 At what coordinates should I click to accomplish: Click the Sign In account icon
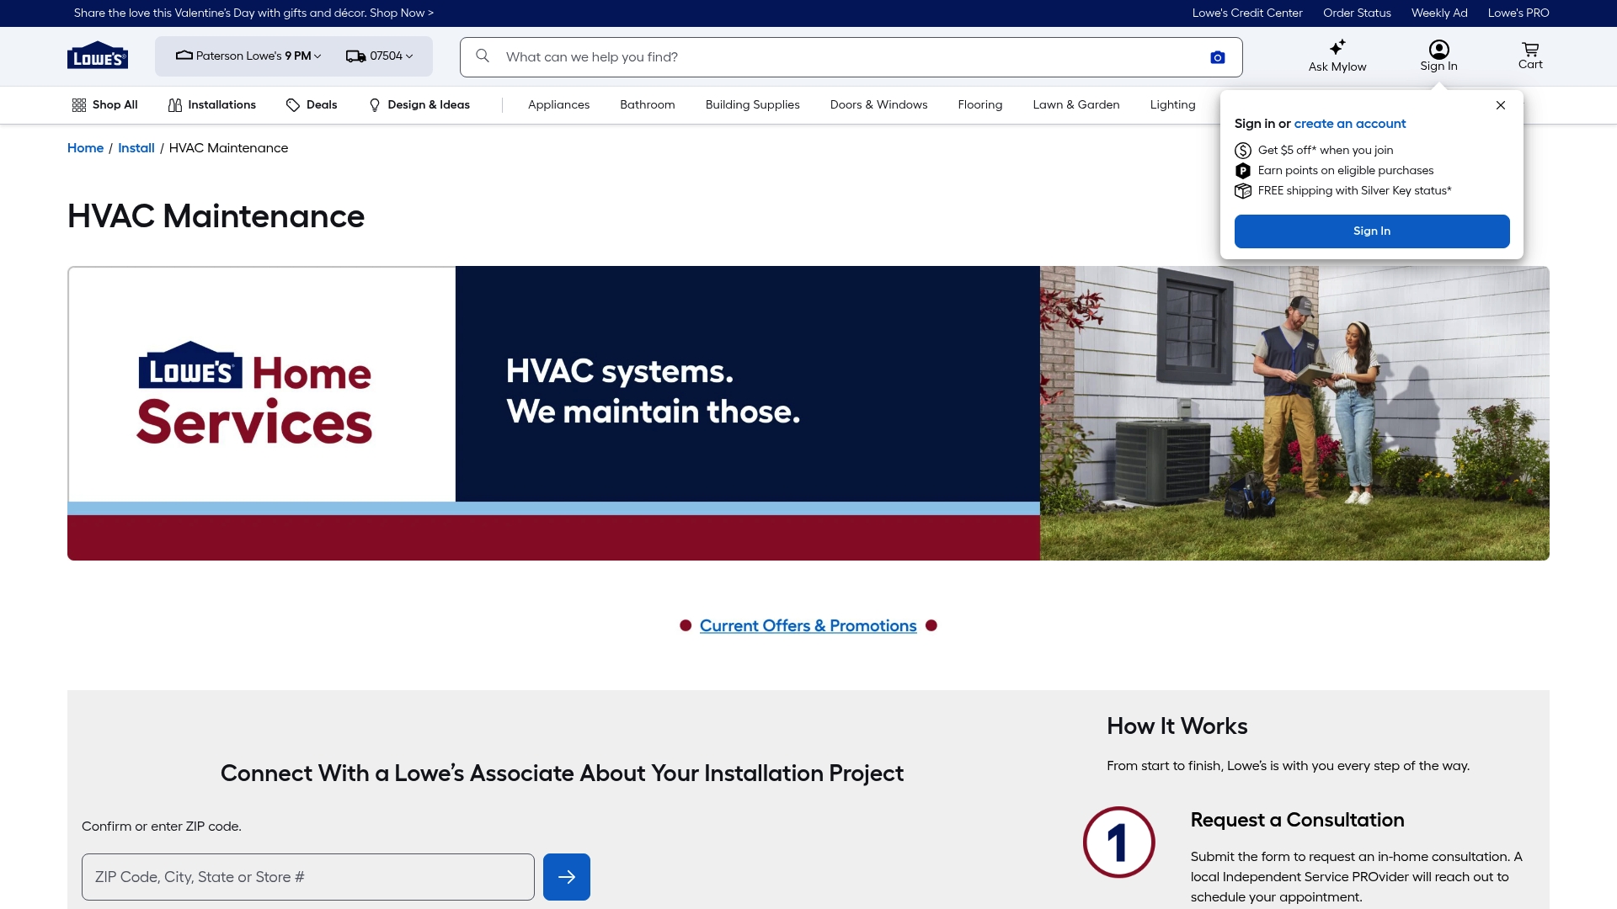[1438, 56]
